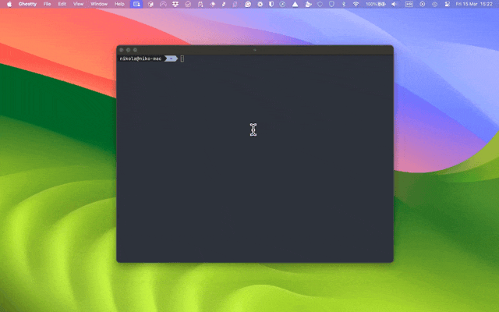The height and width of the screenshot is (312, 499).
Task: Close the Ghostty terminal window
Action: 122,50
